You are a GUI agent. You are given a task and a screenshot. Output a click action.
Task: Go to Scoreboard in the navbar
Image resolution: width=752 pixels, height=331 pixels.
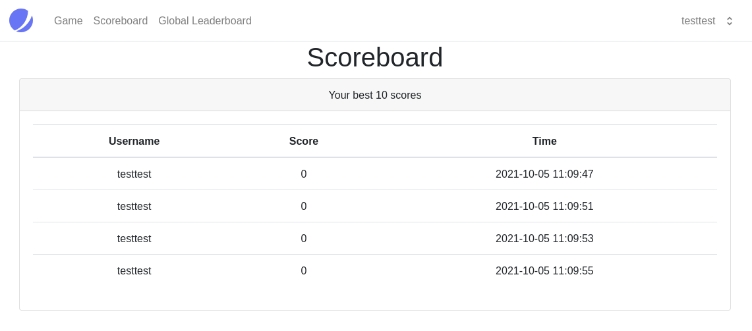(121, 21)
